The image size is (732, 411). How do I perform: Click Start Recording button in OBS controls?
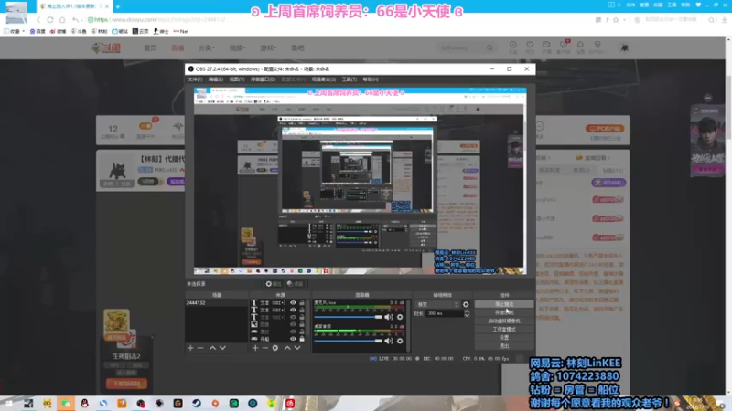pos(504,312)
